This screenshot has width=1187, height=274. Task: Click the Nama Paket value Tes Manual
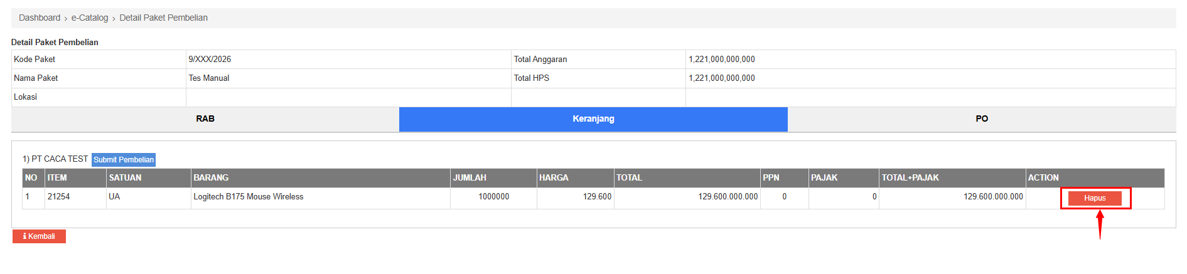click(x=209, y=78)
